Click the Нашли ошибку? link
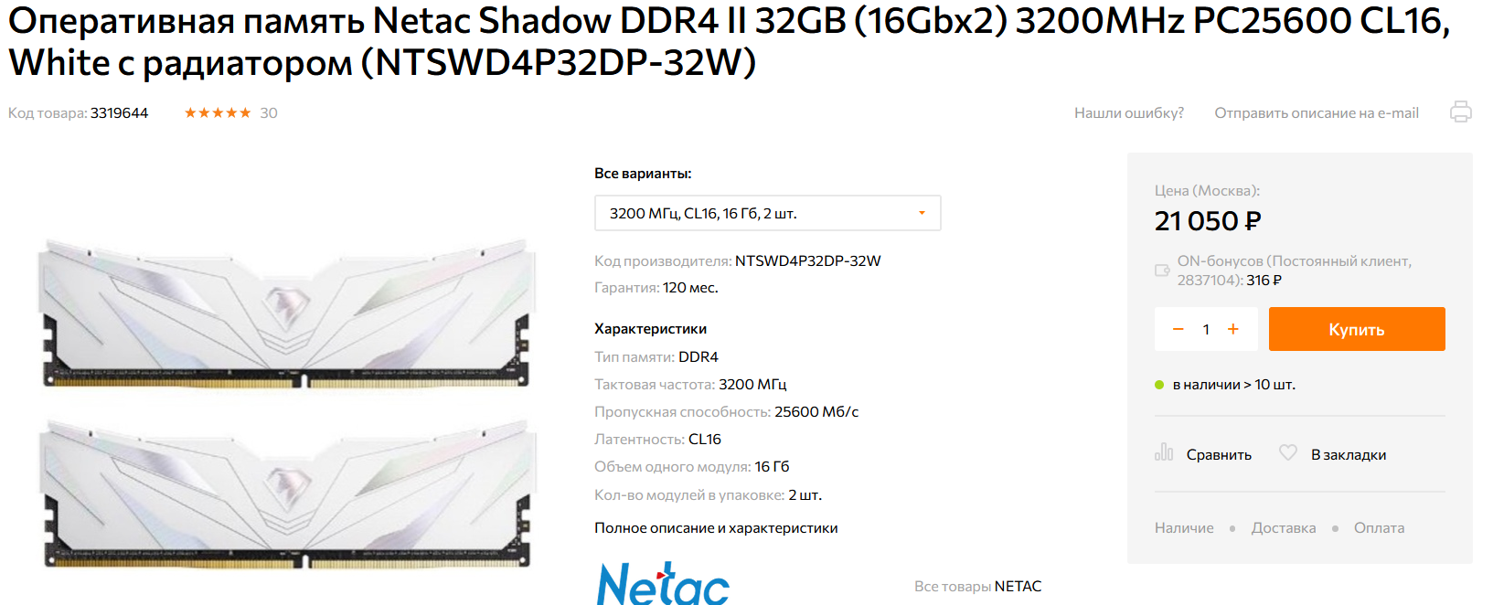 1129,112
